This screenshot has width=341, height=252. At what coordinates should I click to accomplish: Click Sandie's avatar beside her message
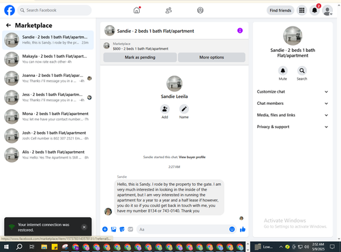[108, 211]
